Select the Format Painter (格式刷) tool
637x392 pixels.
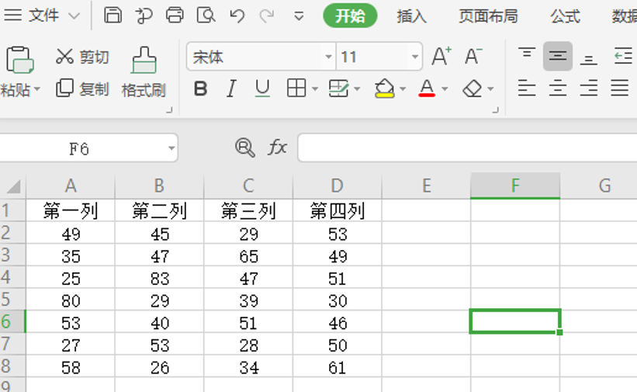pos(144,71)
